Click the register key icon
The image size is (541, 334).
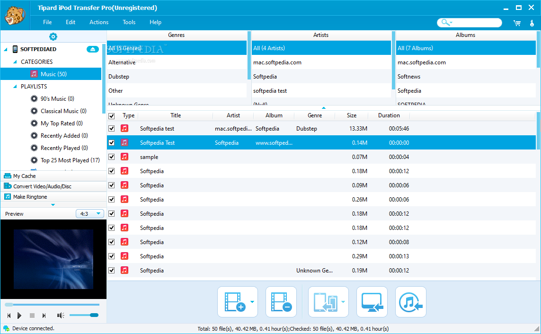pos(532,23)
